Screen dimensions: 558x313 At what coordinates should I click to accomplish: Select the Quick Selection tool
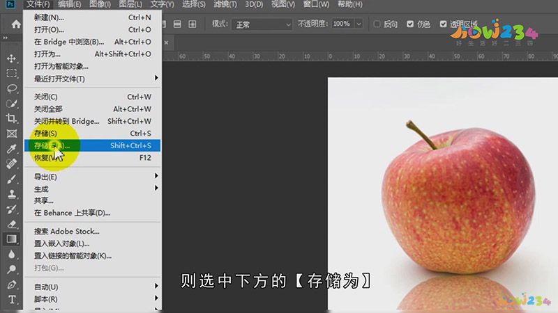pos(11,104)
